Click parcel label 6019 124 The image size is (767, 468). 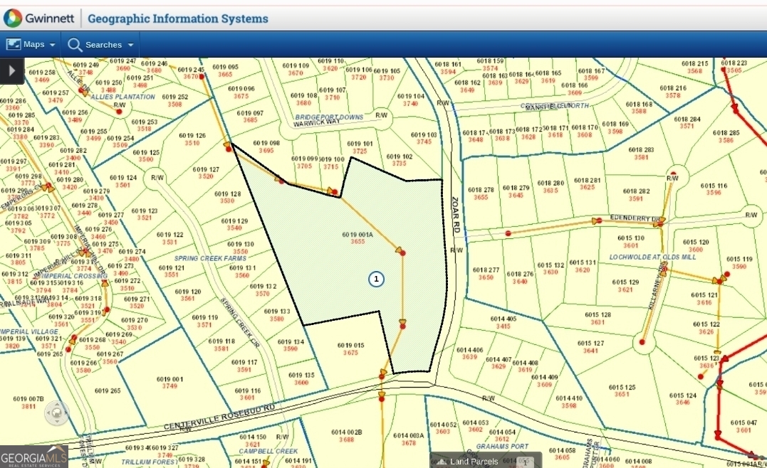tap(123, 177)
